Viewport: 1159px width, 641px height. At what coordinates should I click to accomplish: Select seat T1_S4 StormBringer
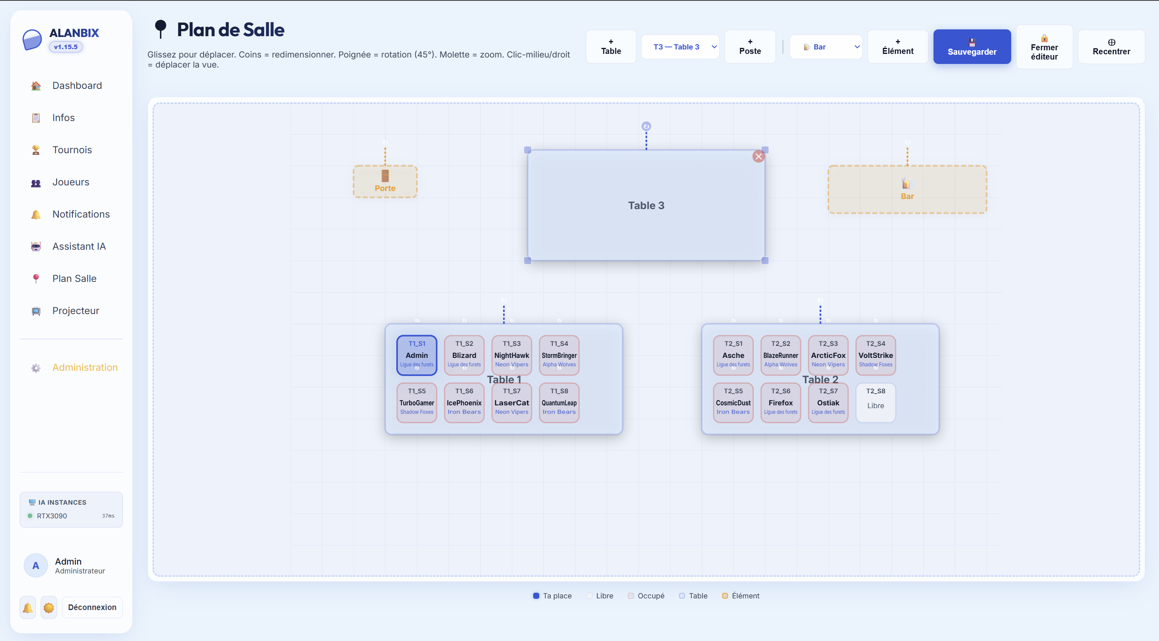[x=559, y=355]
